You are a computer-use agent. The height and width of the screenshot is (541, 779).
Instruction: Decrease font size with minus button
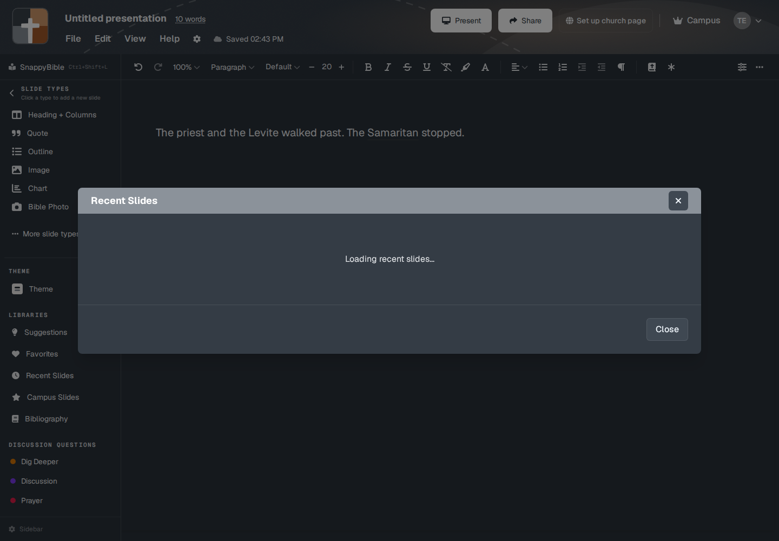(312, 67)
